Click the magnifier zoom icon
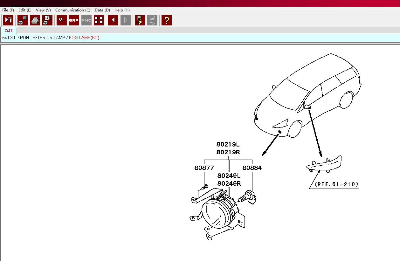 (x=61, y=20)
